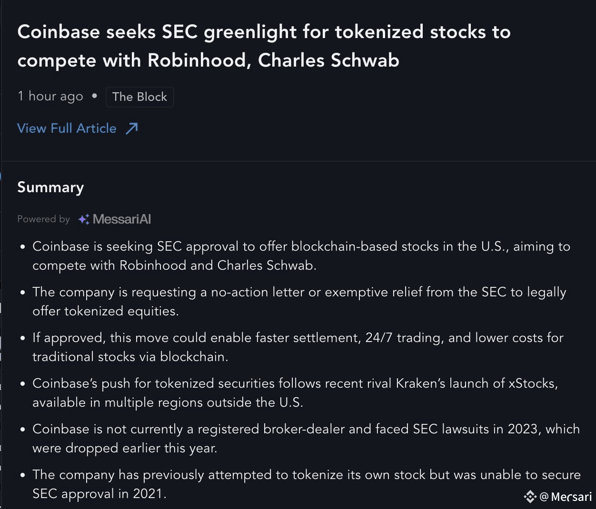Click the diagonal arrow icon beside View Full Article
The image size is (596, 509).
(x=132, y=128)
